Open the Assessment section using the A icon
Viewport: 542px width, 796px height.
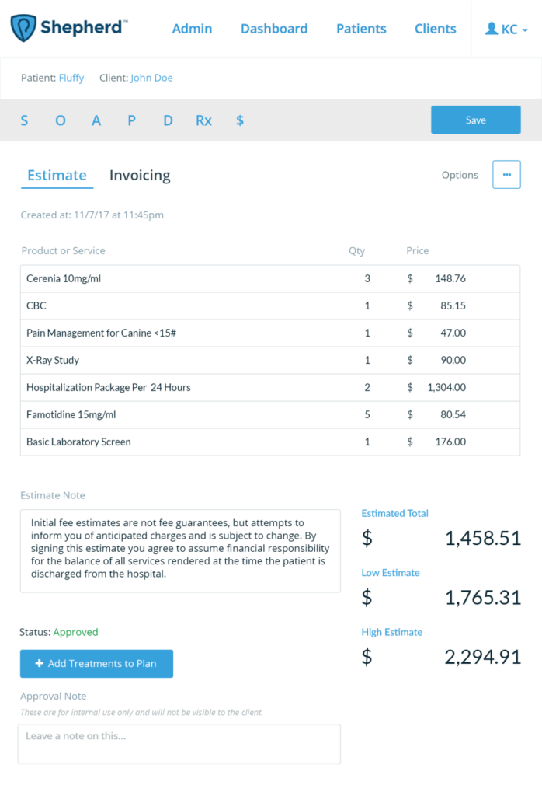click(96, 120)
